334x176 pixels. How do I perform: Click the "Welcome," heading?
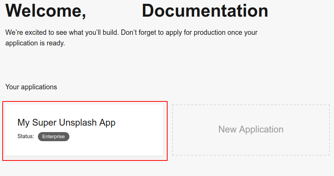(x=45, y=11)
